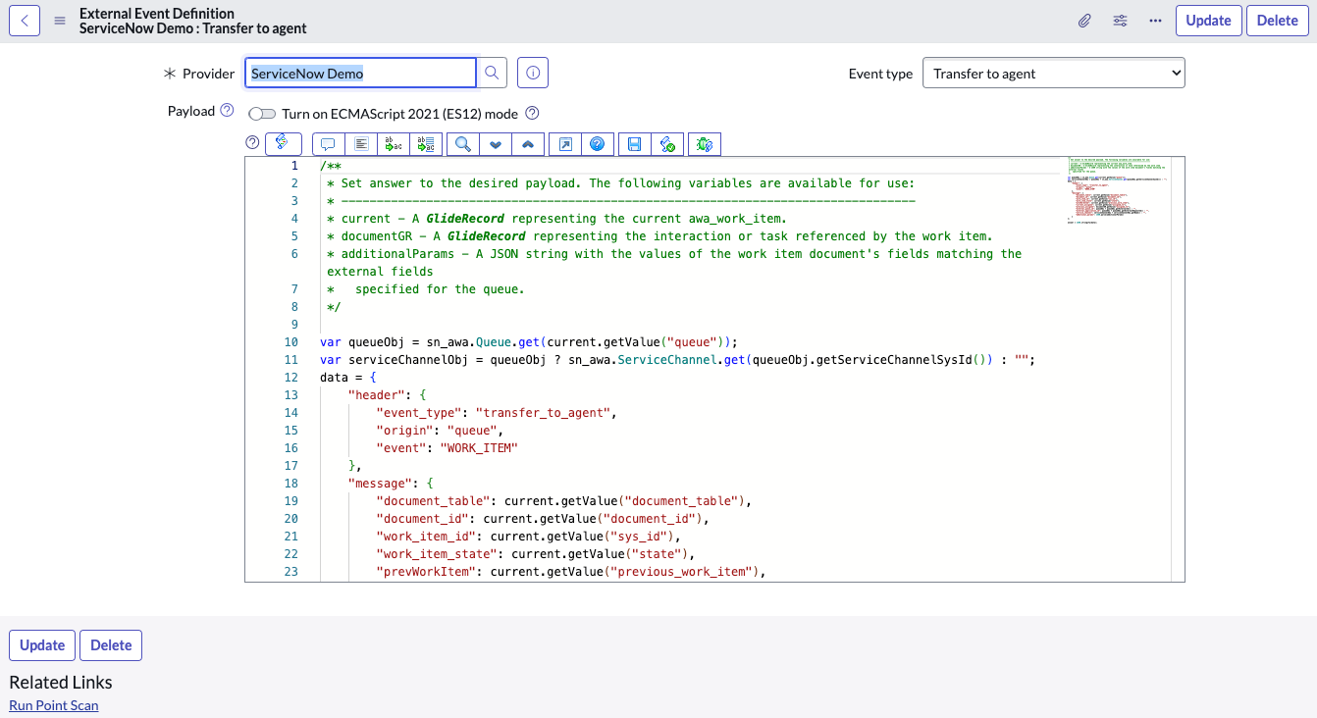The image size is (1317, 718).
Task: Click the bottom Update button
Action: pos(42,645)
